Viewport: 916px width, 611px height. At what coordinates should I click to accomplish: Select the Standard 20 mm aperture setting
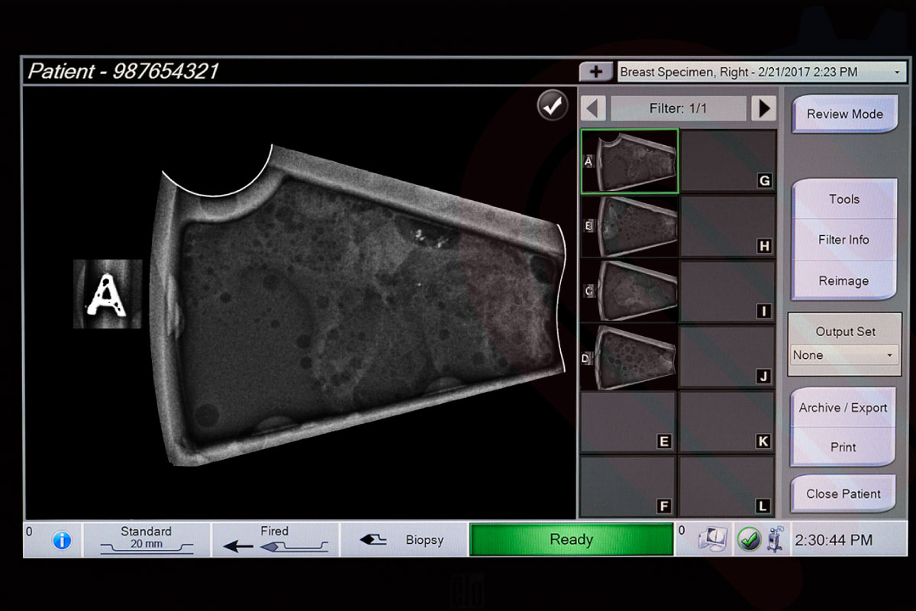pyautogui.click(x=146, y=540)
